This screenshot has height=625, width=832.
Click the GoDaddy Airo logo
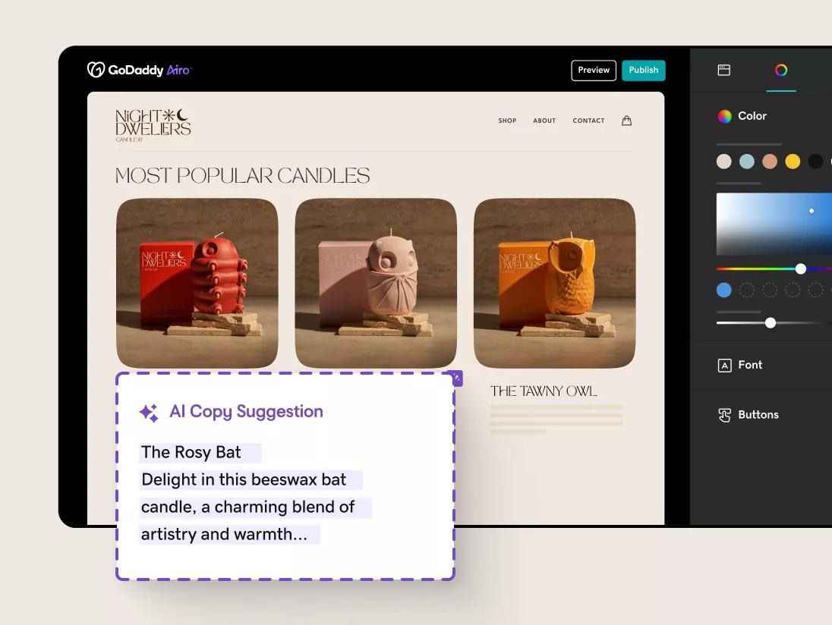pyautogui.click(x=140, y=70)
